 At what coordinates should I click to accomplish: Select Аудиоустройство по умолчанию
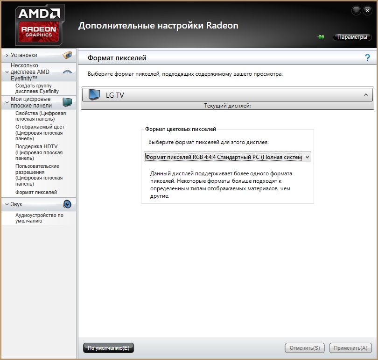39,218
